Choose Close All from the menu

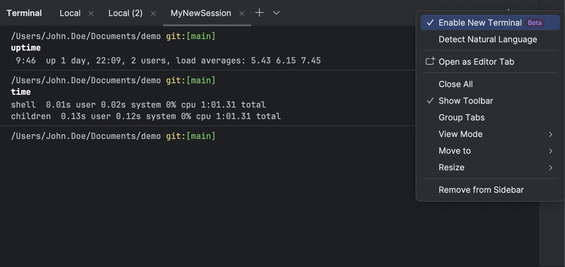click(455, 84)
